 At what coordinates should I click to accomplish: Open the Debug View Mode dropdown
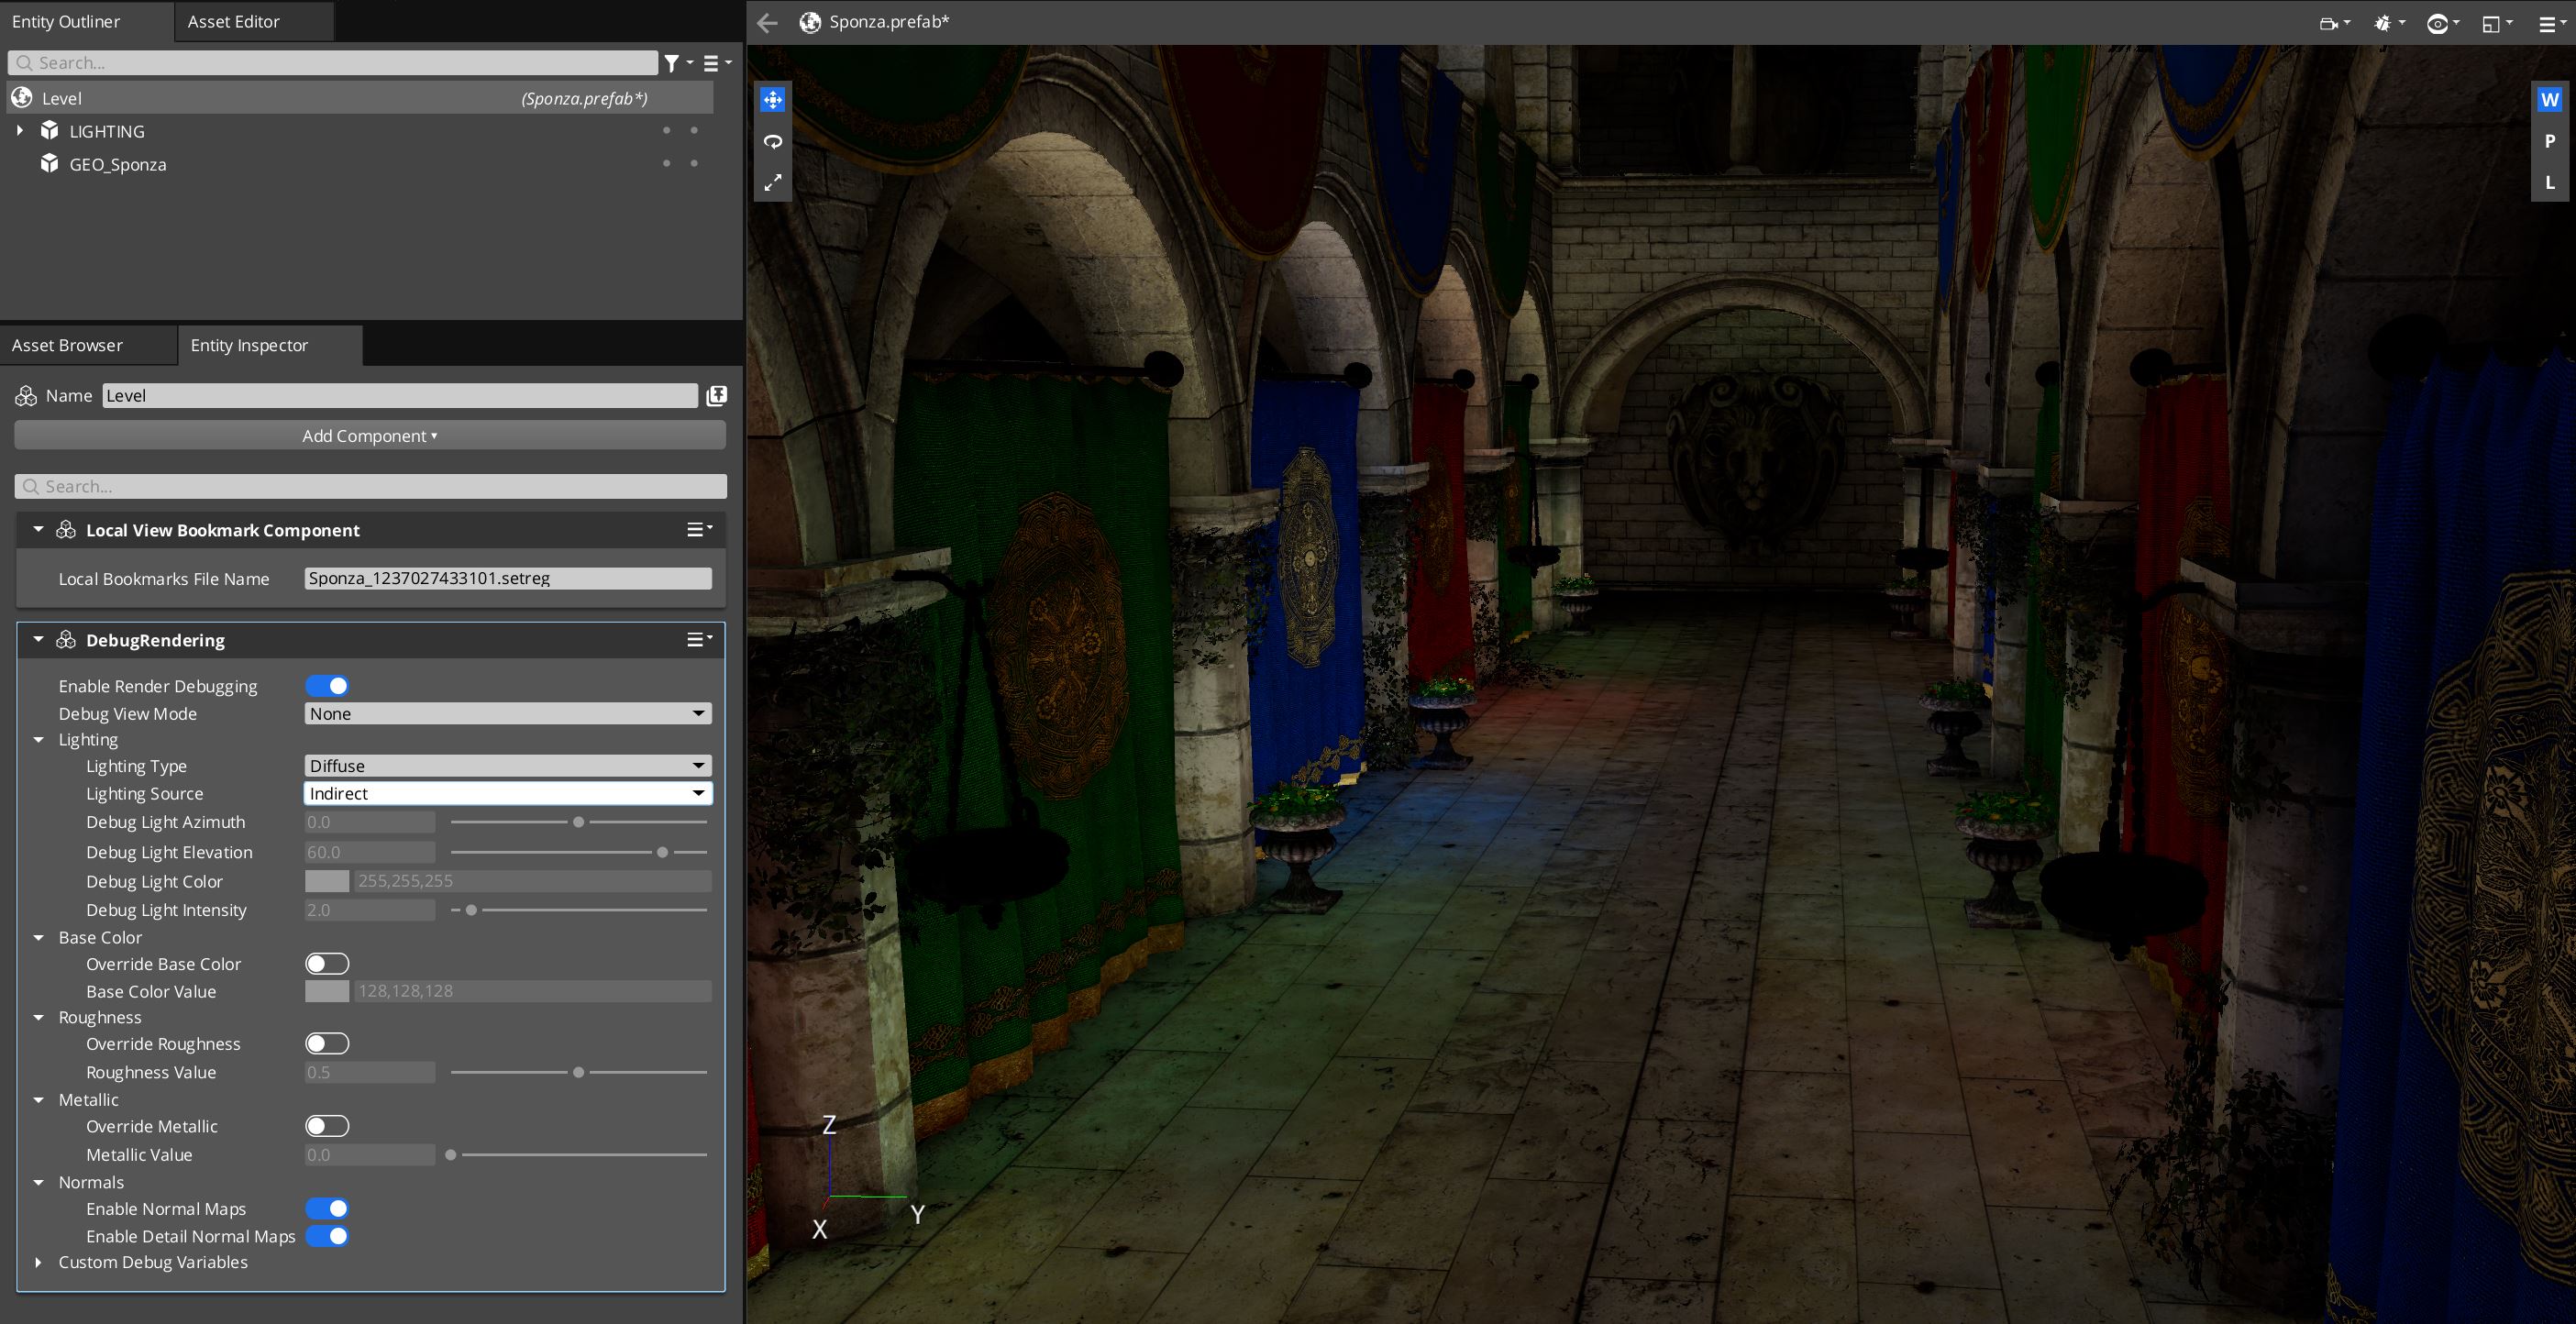pyautogui.click(x=507, y=714)
